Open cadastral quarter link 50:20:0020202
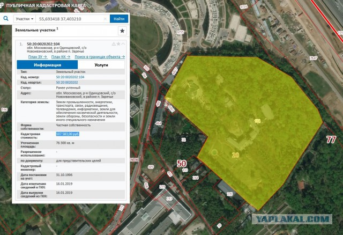The height and width of the screenshot is (235, 343). tap(67, 82)
